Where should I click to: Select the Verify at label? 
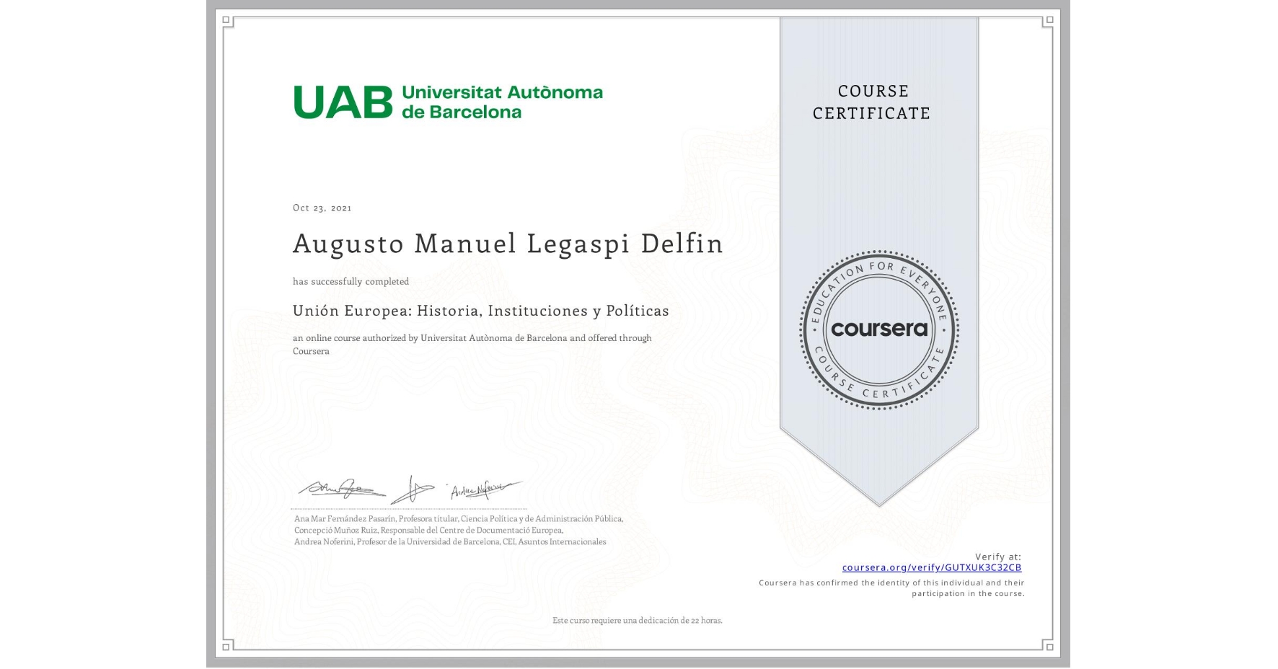click(997, 556)
